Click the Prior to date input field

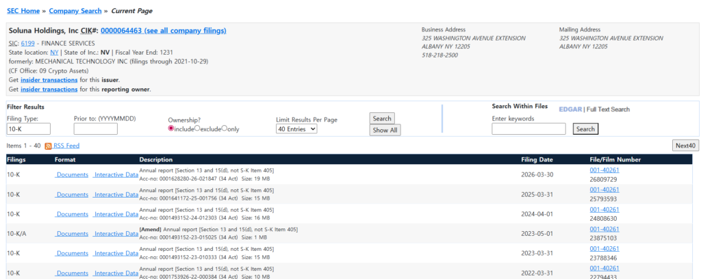pyautogui.click(x=96, y=129)
